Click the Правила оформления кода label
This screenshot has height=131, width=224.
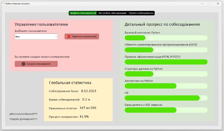(152, 57)
